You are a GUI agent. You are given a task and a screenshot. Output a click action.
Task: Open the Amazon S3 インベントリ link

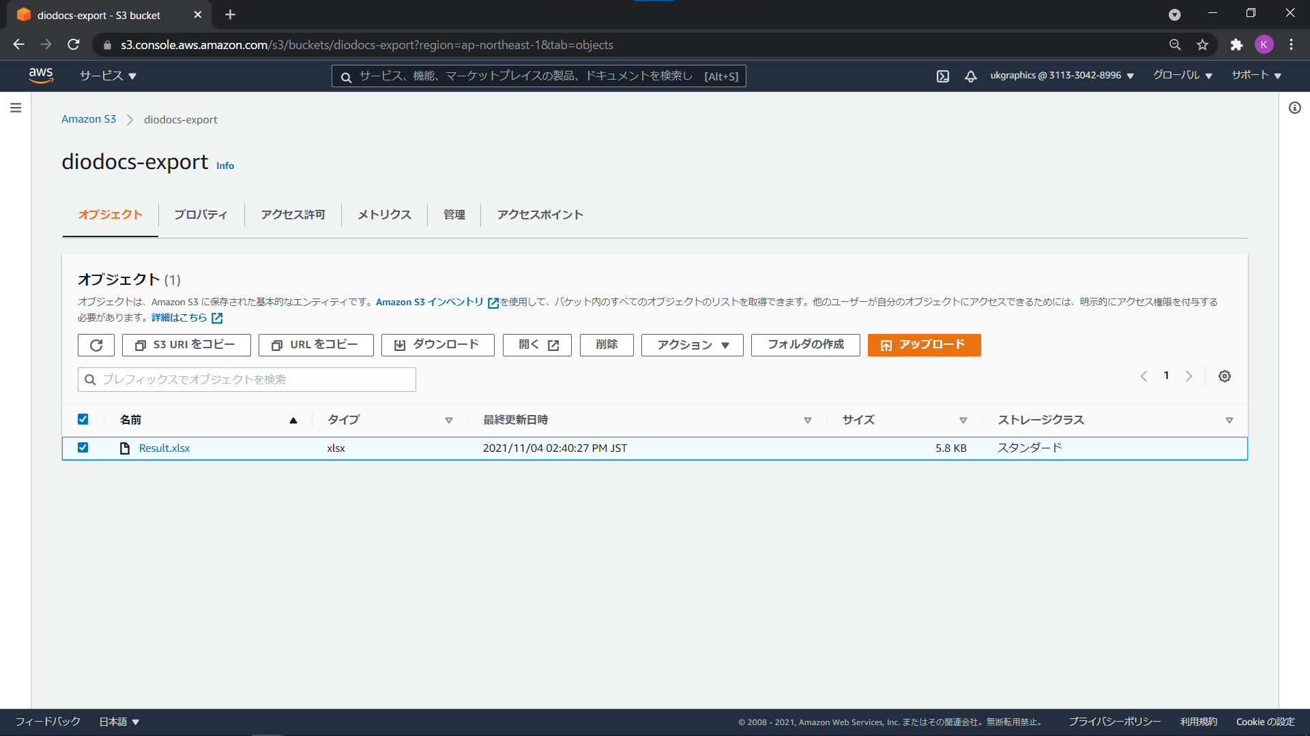click(437, 302)
